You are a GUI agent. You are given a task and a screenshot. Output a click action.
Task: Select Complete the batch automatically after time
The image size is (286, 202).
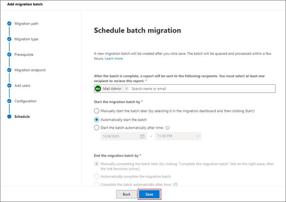coord(97,184)
